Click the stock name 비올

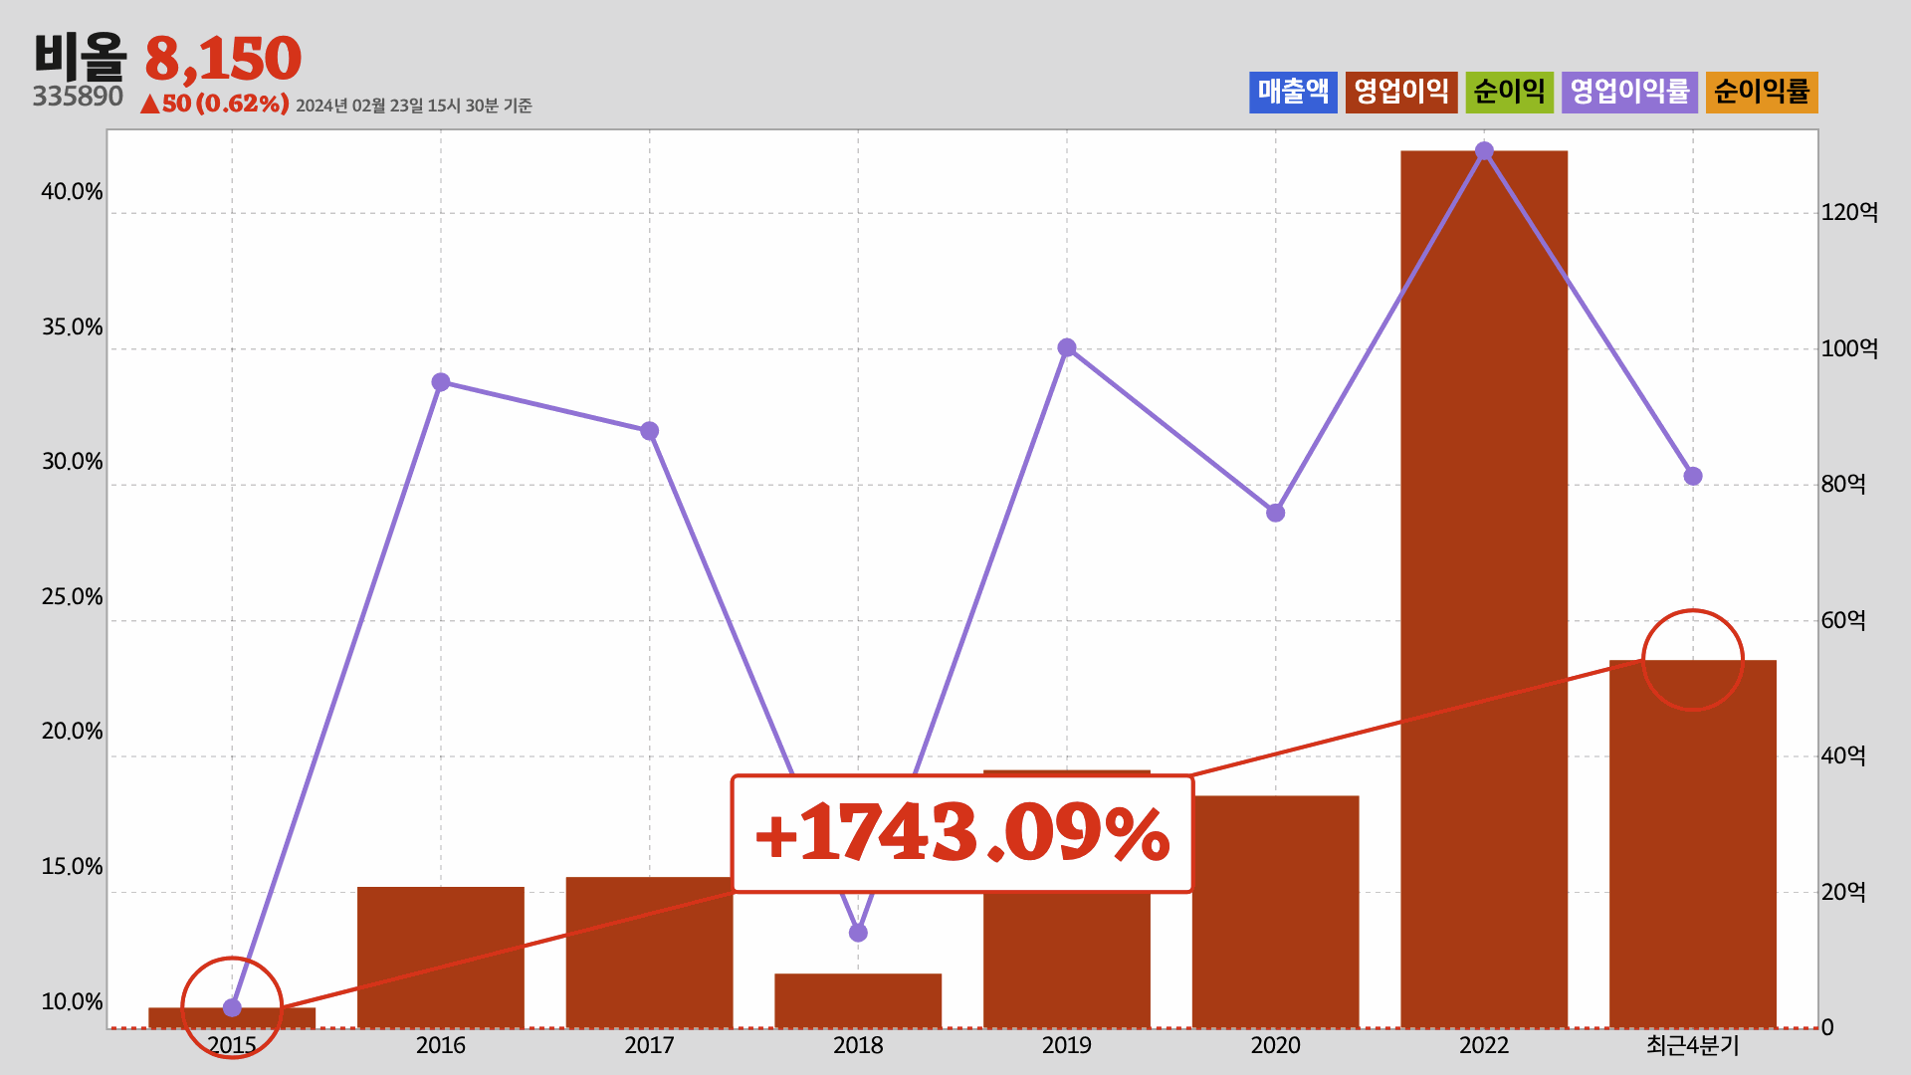tap(81, 56)
